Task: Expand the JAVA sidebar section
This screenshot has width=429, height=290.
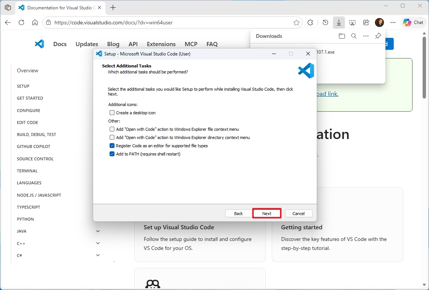Action: (x=98, y=231)
